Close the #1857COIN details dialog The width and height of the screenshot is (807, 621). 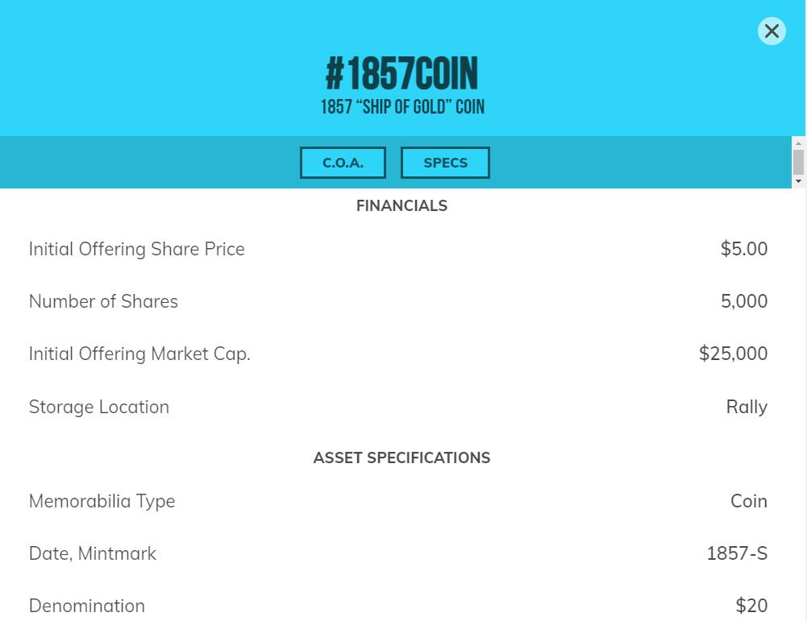point(772,31)
